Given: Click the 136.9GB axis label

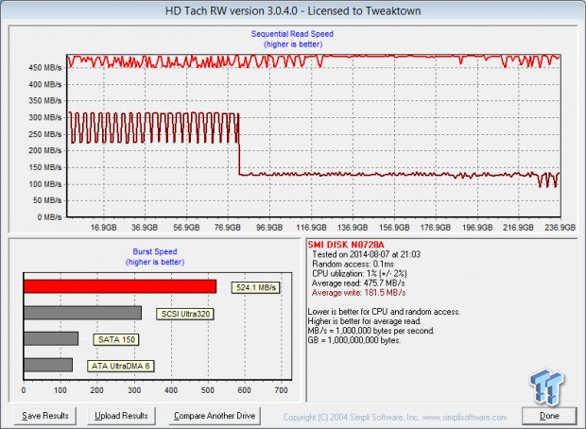Looking at the screenshot, I should pyautogui.click(x=352, y=227).
